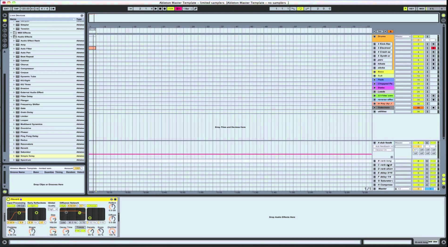Arm the global Record button in transport
Screen dimensions: 448x247
(164, 9)
